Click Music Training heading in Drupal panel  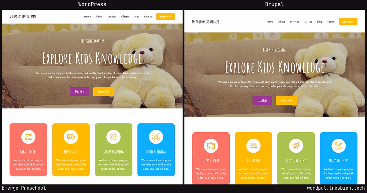pos(339,161)
